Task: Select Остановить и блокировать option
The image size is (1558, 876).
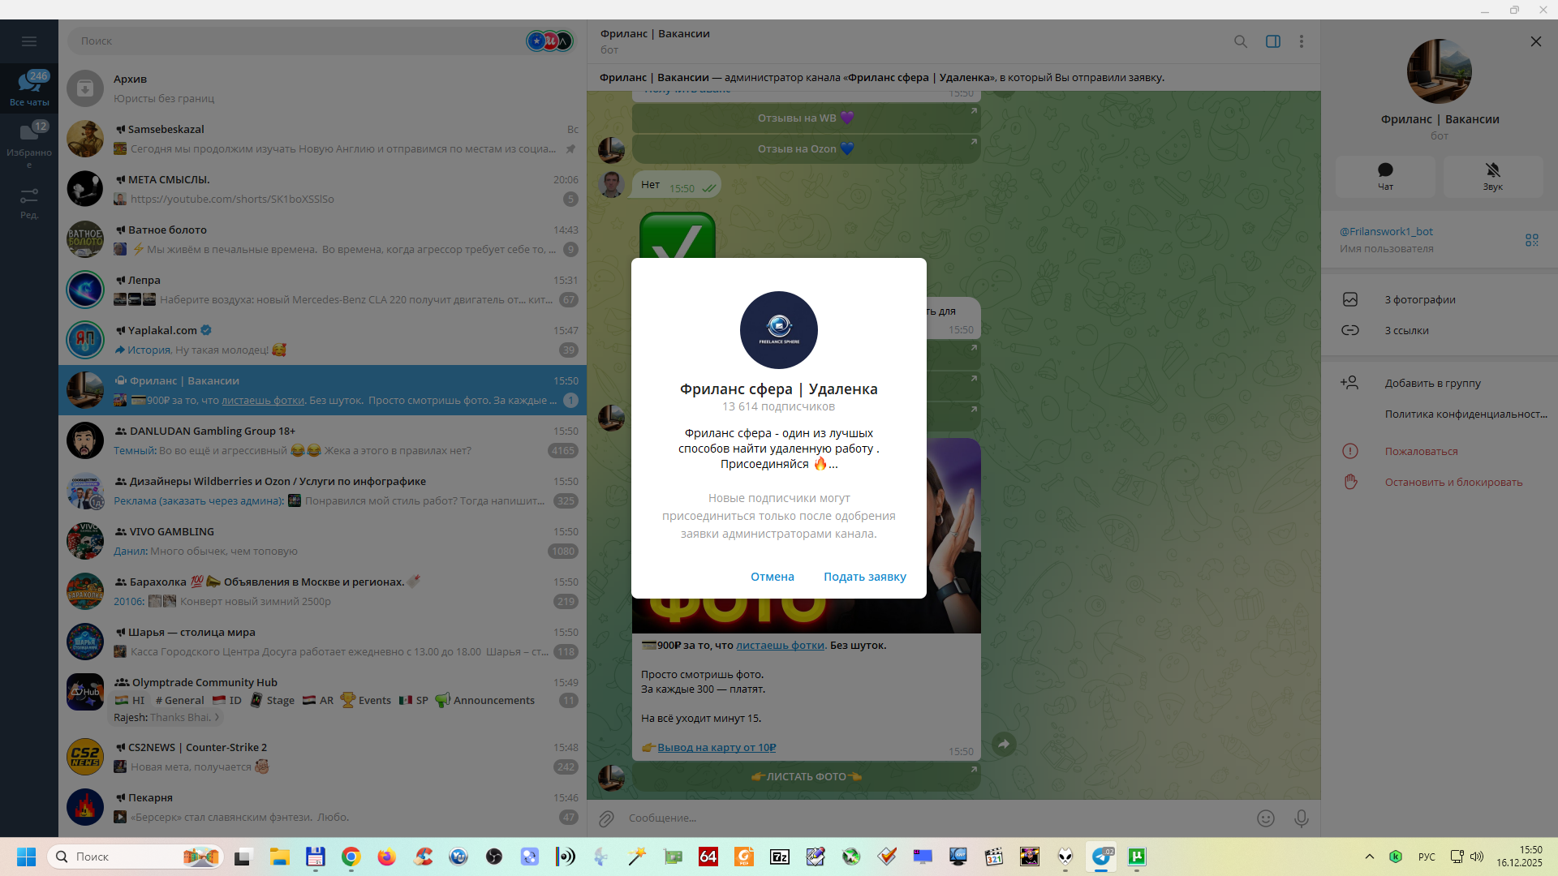Action: tap(1453, 482)
